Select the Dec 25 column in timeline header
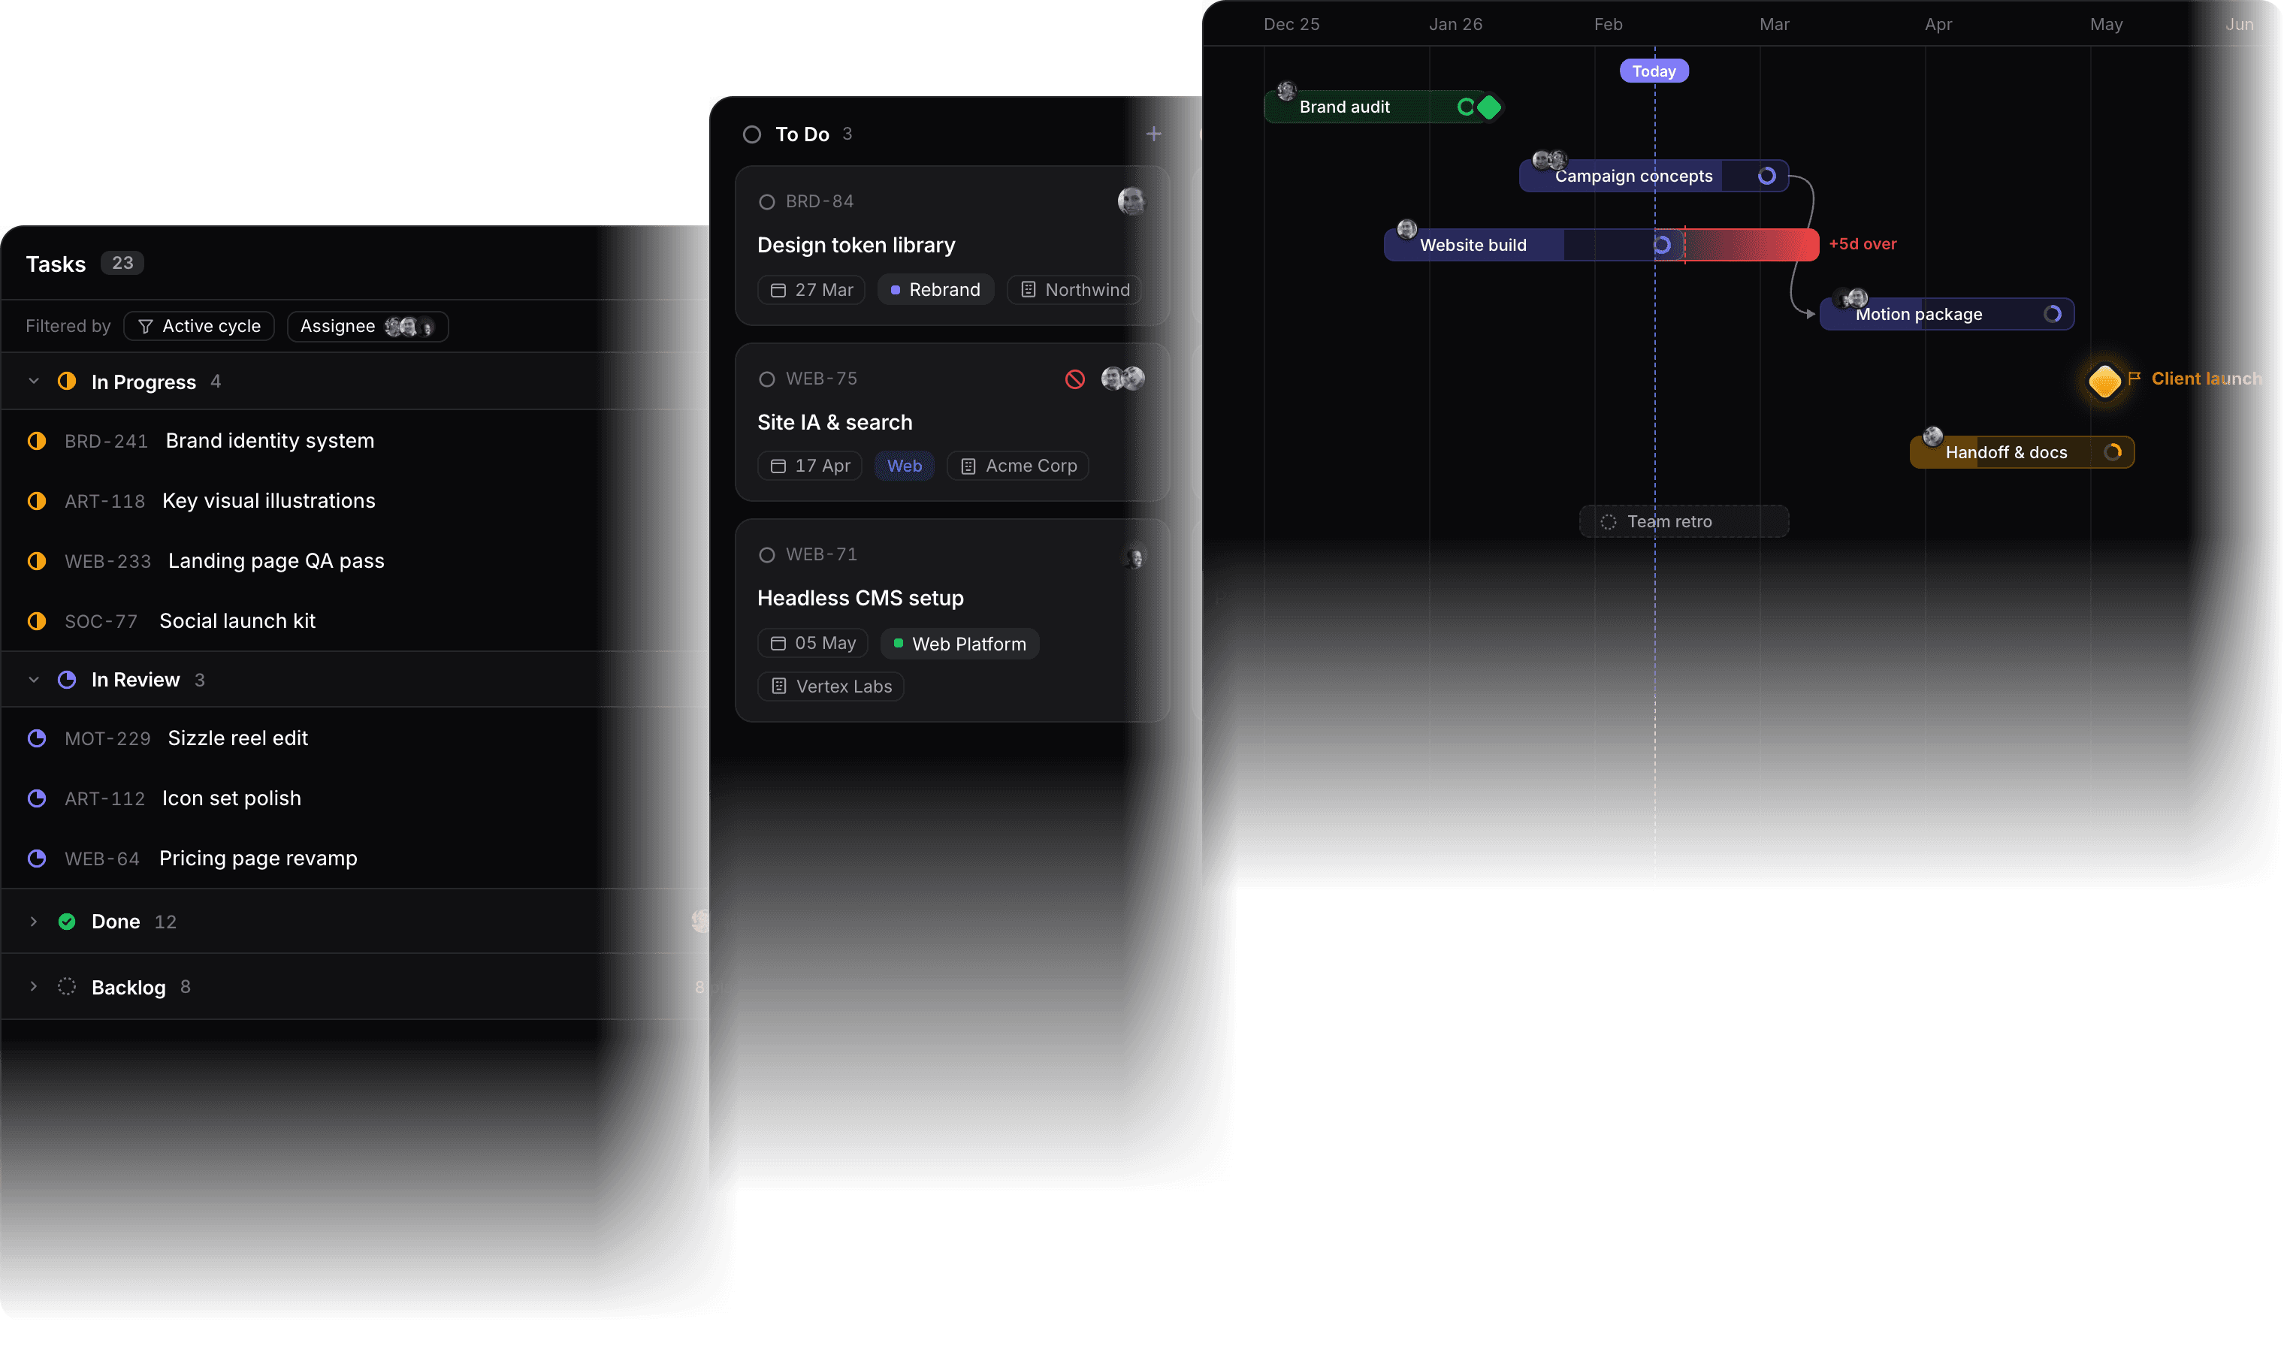Screen dimensions: 2284x1352 pyautogui.click(x=1291, y=25)
